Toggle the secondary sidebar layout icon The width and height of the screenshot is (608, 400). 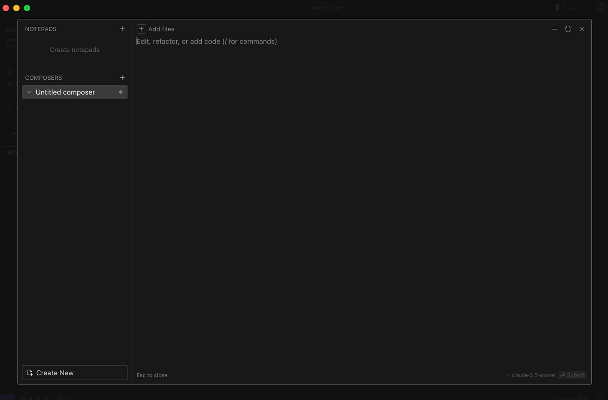point(587,8)
